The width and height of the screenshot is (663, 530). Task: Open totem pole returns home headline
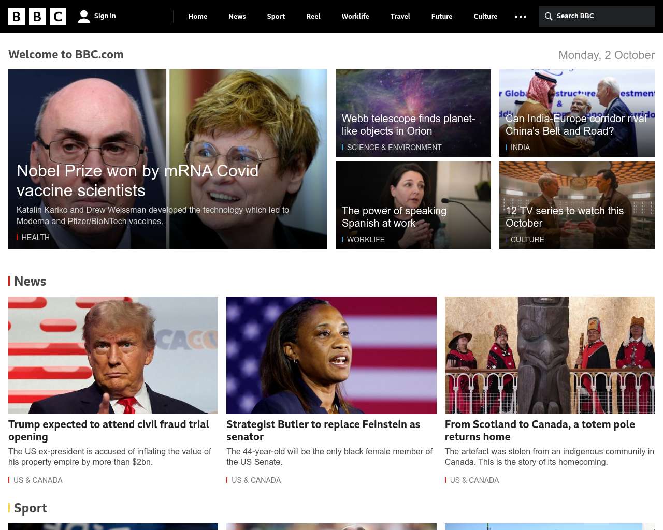tap(540, 431)
